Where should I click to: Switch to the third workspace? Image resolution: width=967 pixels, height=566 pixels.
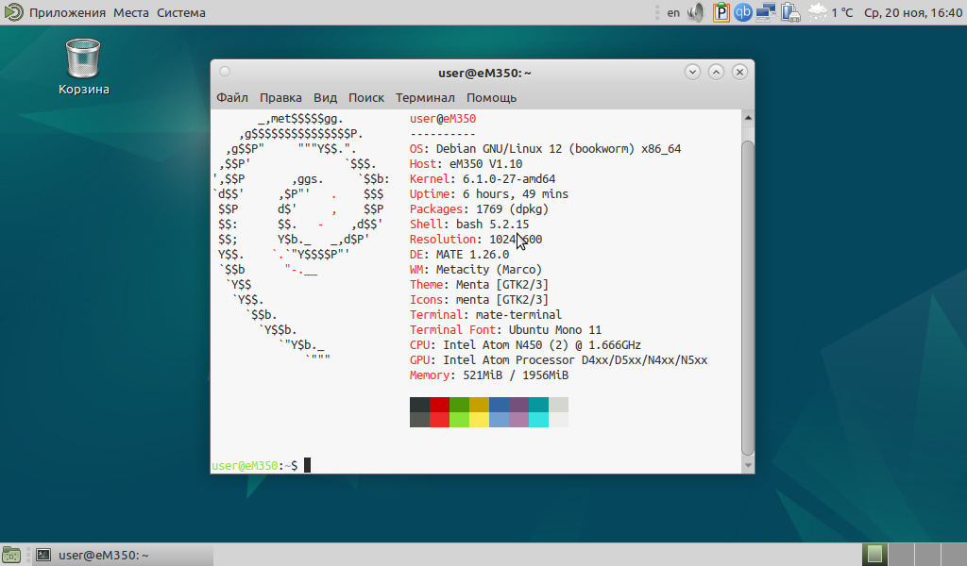pos(927,555)
